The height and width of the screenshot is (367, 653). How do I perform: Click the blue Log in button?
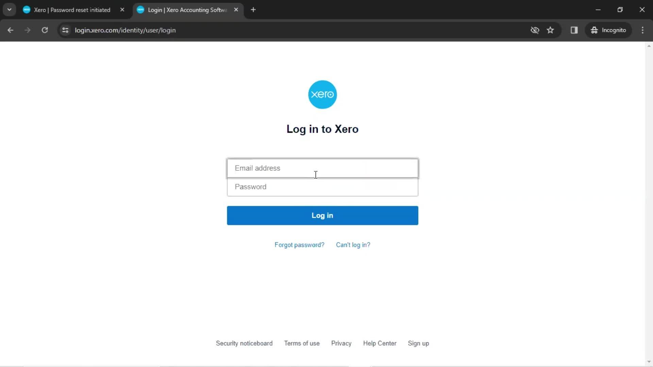322,215
